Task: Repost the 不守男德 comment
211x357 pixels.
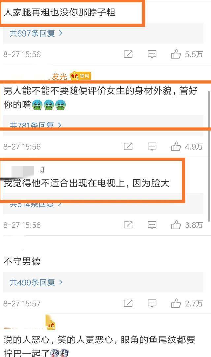Action: coord(128,303)
